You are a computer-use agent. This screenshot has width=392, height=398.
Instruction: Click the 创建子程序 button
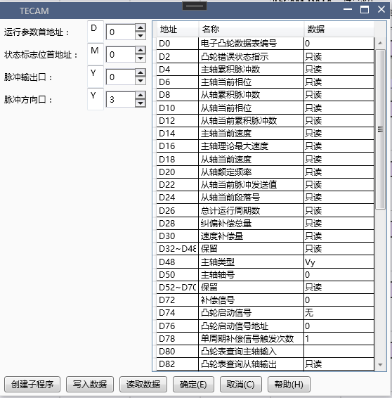pos(32,385)
